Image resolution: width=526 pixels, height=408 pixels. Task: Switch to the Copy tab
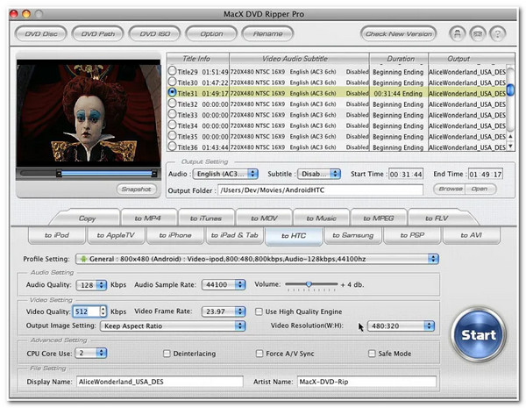[x=87, y=218]
